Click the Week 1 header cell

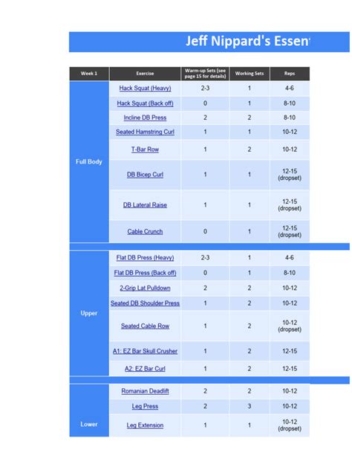pos(89,74)
